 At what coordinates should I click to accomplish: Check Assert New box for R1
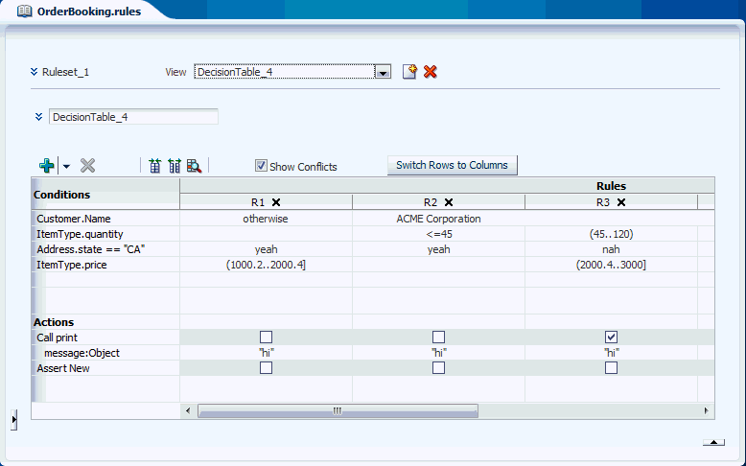(266, 368)
